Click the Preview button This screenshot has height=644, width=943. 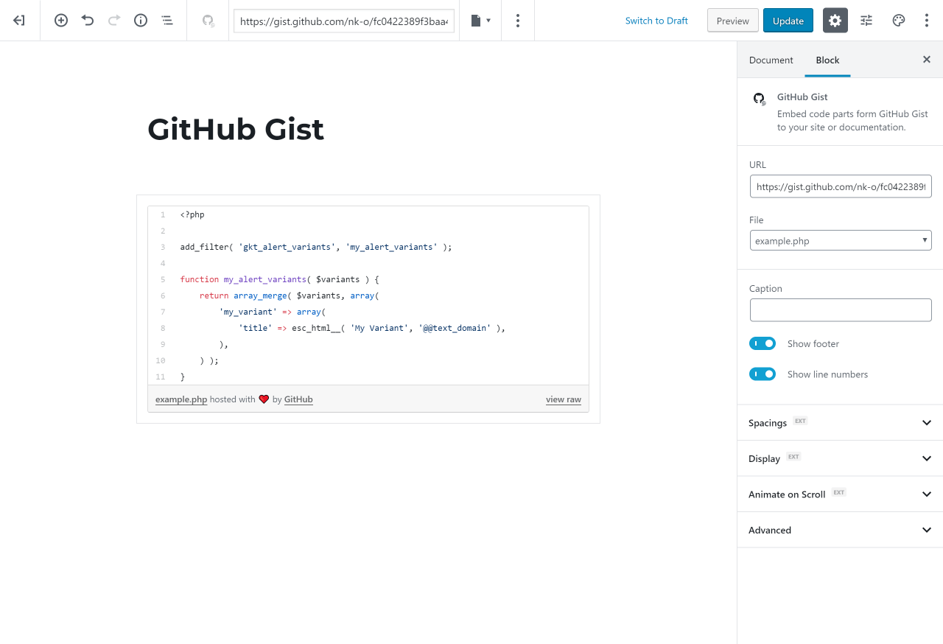[733, 21]
